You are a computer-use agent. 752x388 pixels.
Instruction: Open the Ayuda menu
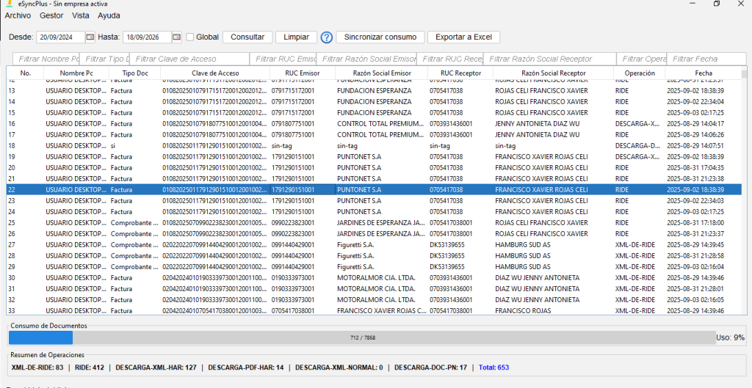coord(109,15)
